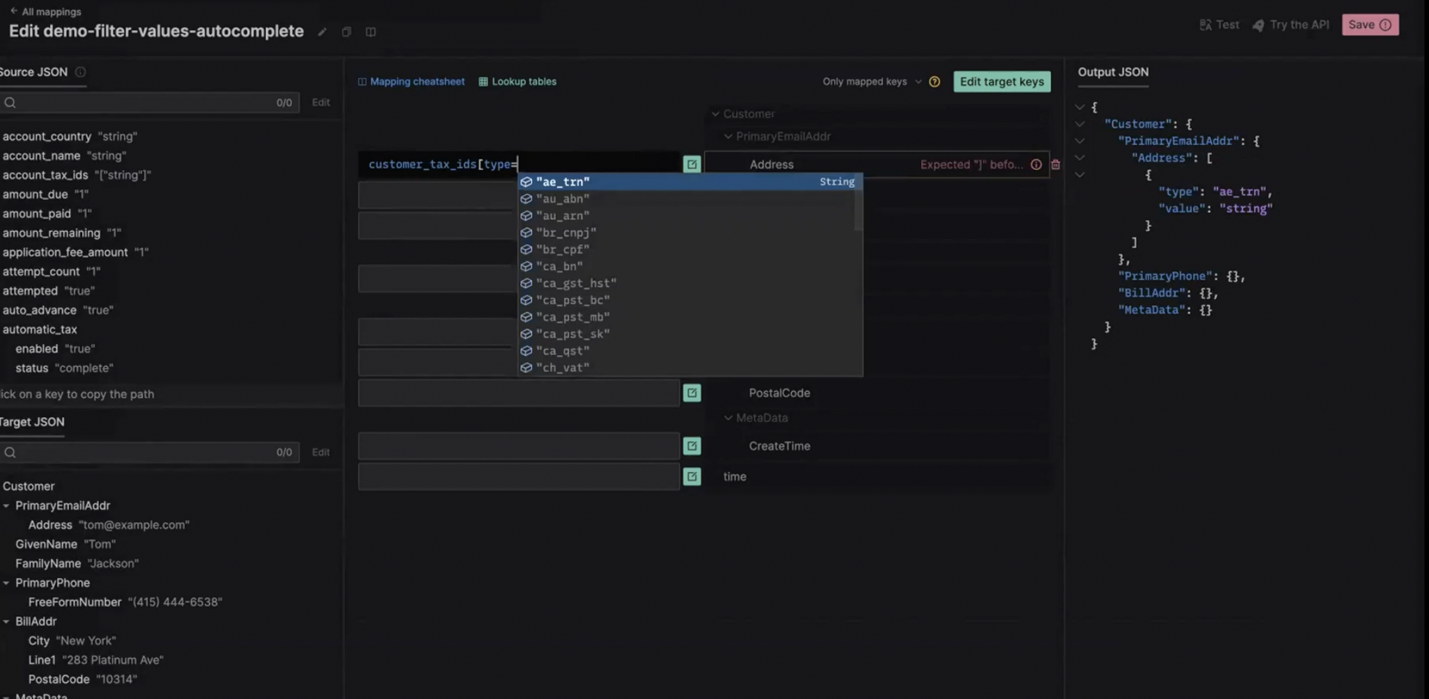This screenshot has height=699, width=1429.
Task: Select "br_cpf" autocomplete suggestion
Action: click(x=686, y=249)
